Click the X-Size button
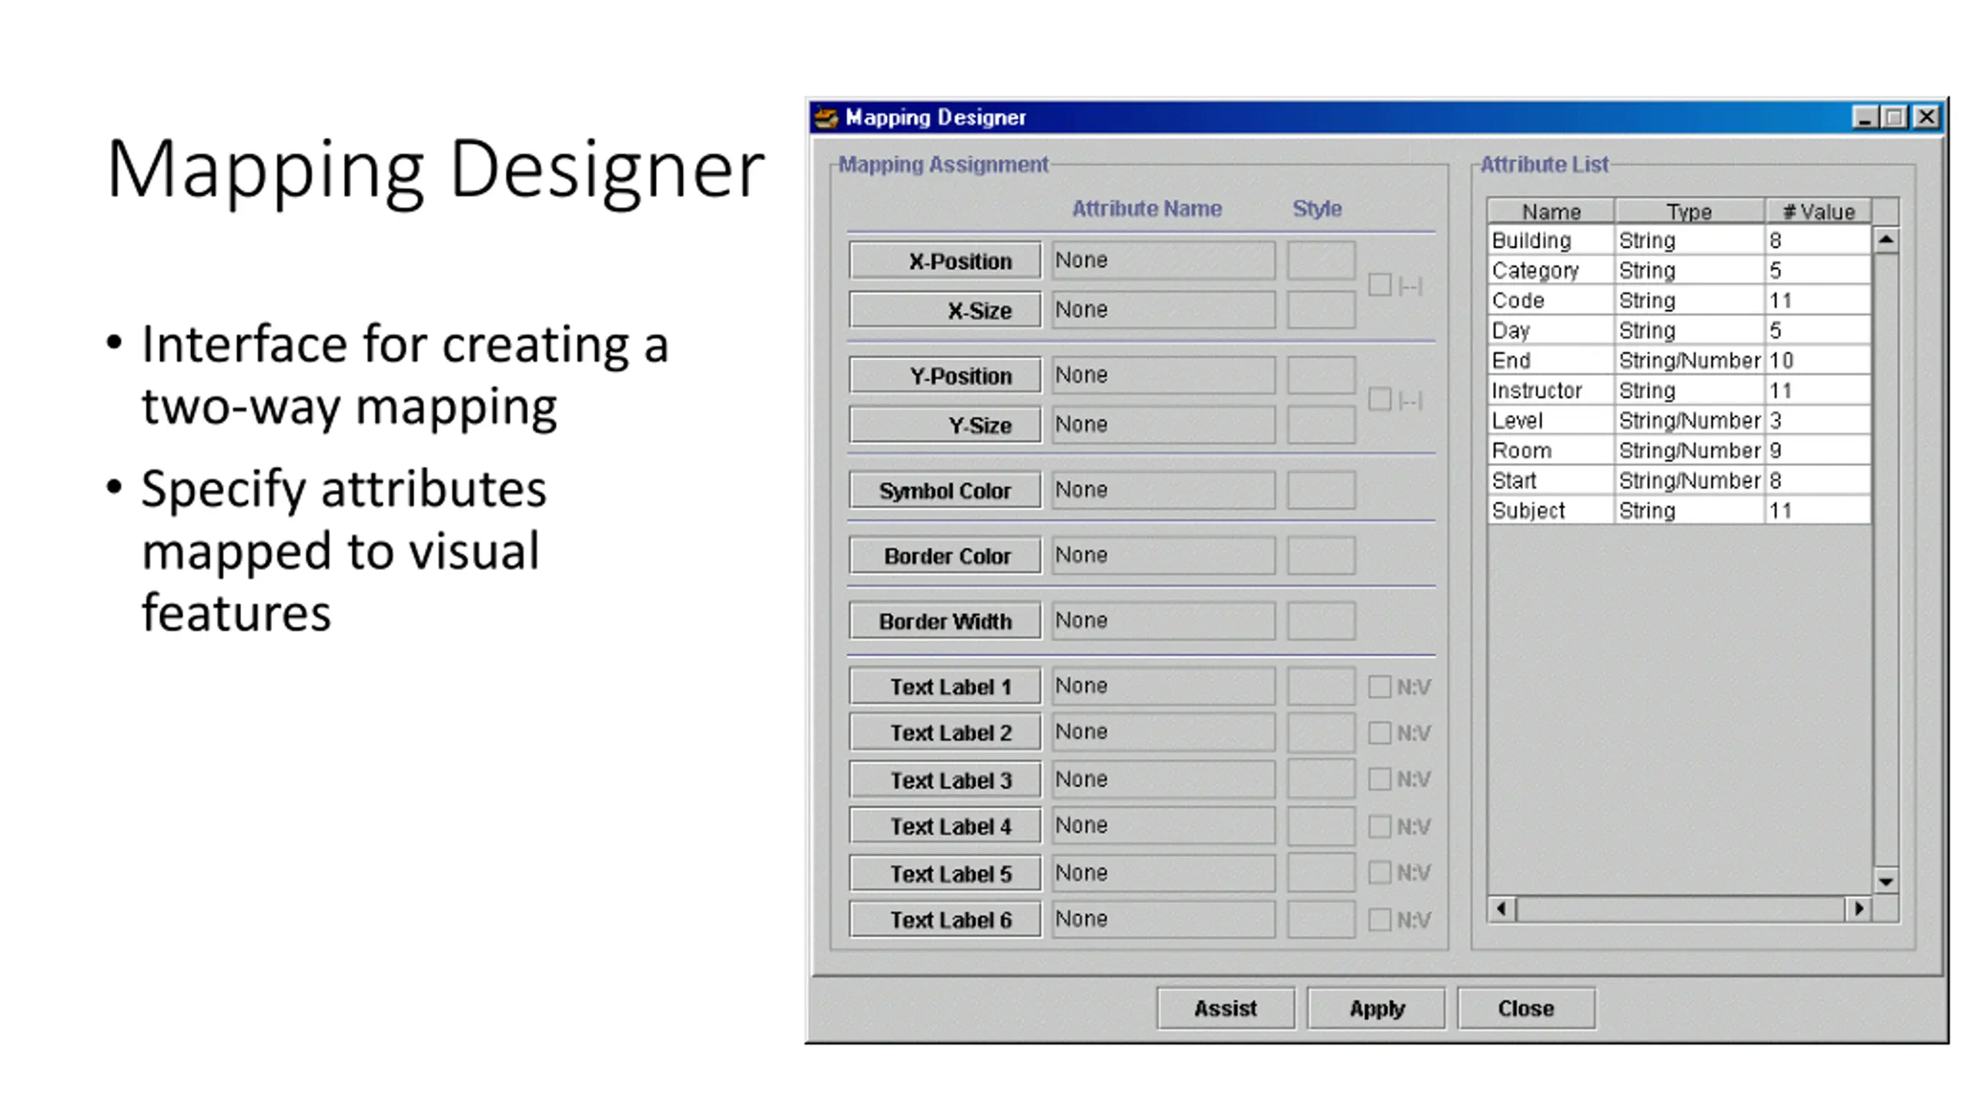 pyautogui.click(x=945, y=310)
